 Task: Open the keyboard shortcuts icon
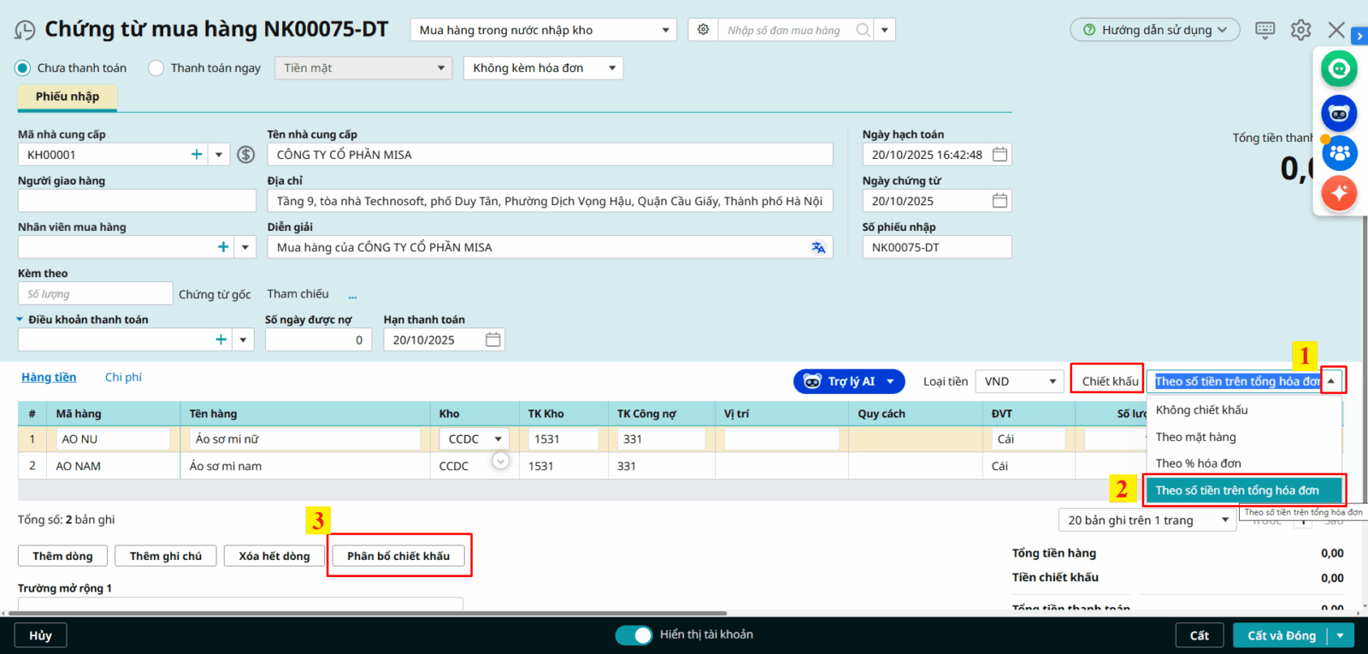coord(1265,30)
